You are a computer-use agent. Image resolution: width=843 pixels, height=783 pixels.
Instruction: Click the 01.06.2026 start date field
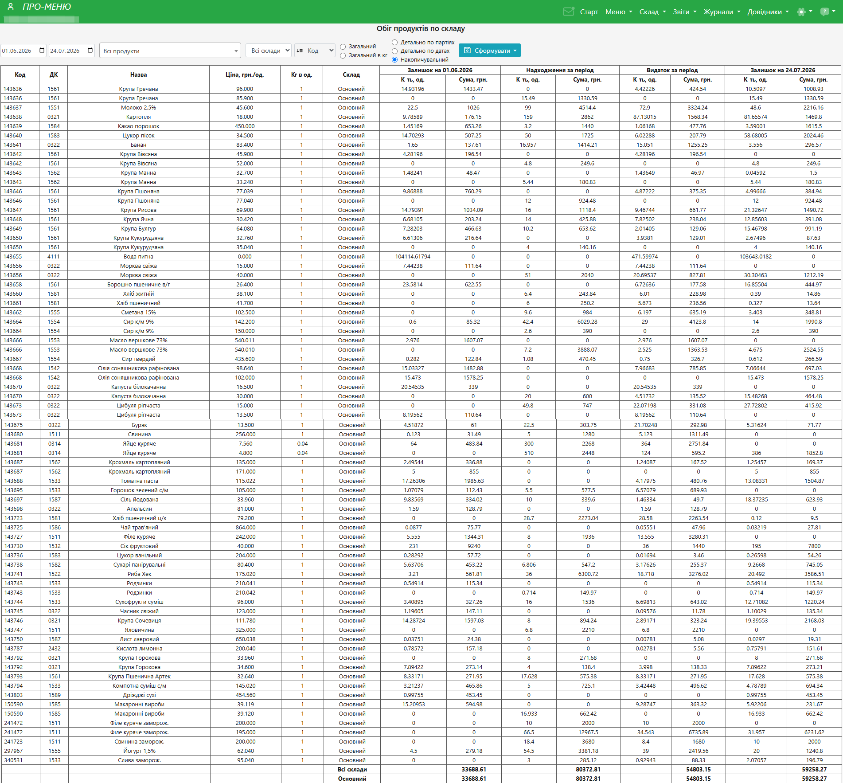pos(23,51)
